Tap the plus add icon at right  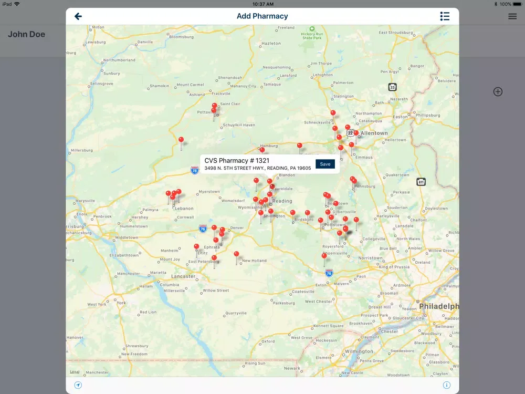pyautogui.click(x=498, y=91)
